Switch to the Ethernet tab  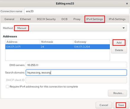pyautogui.click(x=25, y=19)
